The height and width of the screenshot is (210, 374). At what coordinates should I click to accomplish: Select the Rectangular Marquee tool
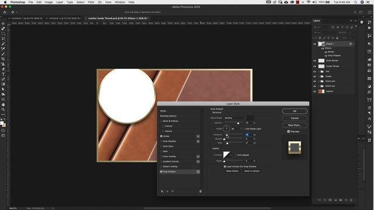(3, 34)
